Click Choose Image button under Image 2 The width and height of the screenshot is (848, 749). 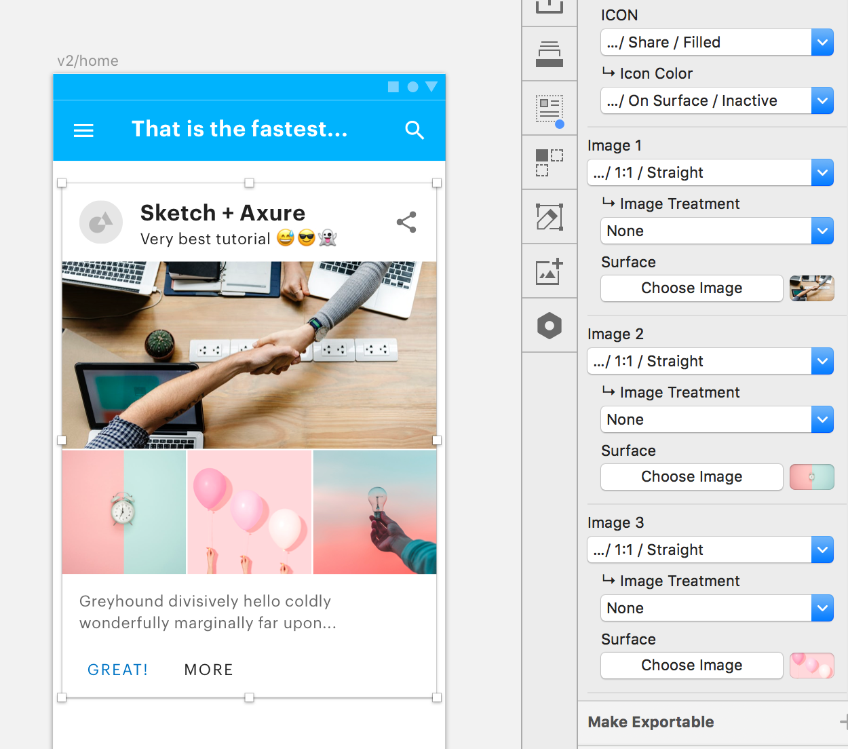(x=692, y=477)
